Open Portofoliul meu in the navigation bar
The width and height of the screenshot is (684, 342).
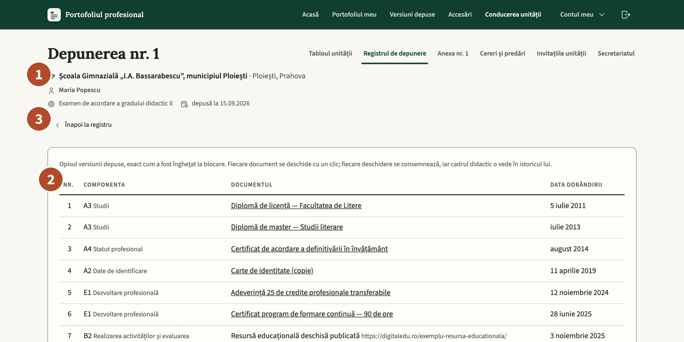click(354, 14)
